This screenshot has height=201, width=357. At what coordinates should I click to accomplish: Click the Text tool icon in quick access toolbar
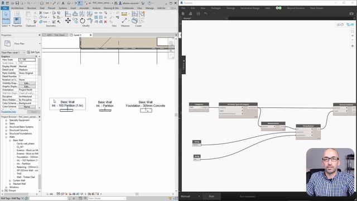tap(63, 3)
